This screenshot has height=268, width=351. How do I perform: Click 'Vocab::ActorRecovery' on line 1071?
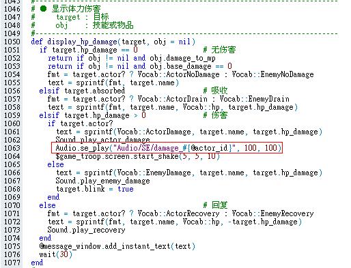pyautogui.click(x=178, y=213)
